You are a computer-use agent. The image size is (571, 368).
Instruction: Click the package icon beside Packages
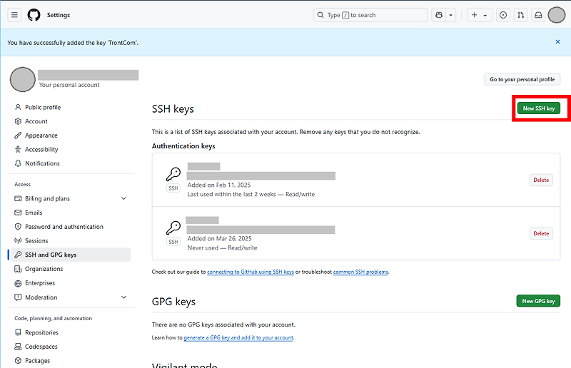click(x=18, y=361)
